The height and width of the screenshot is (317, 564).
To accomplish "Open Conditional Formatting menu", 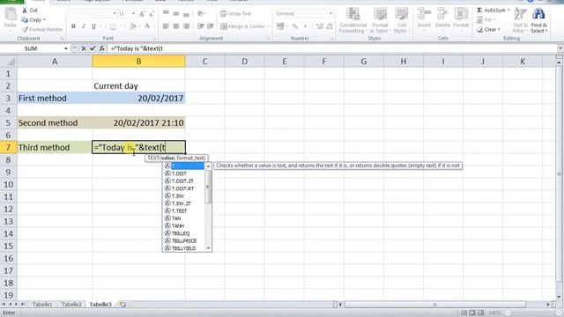I will (352, 20).
